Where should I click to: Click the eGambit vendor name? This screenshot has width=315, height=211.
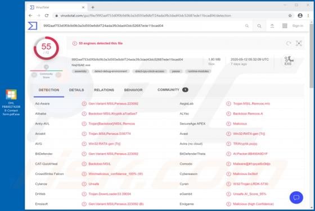coord(186,194)
